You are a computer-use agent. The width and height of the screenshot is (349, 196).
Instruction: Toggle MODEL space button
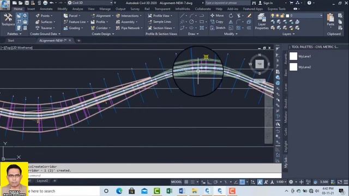tap(176, 182)
